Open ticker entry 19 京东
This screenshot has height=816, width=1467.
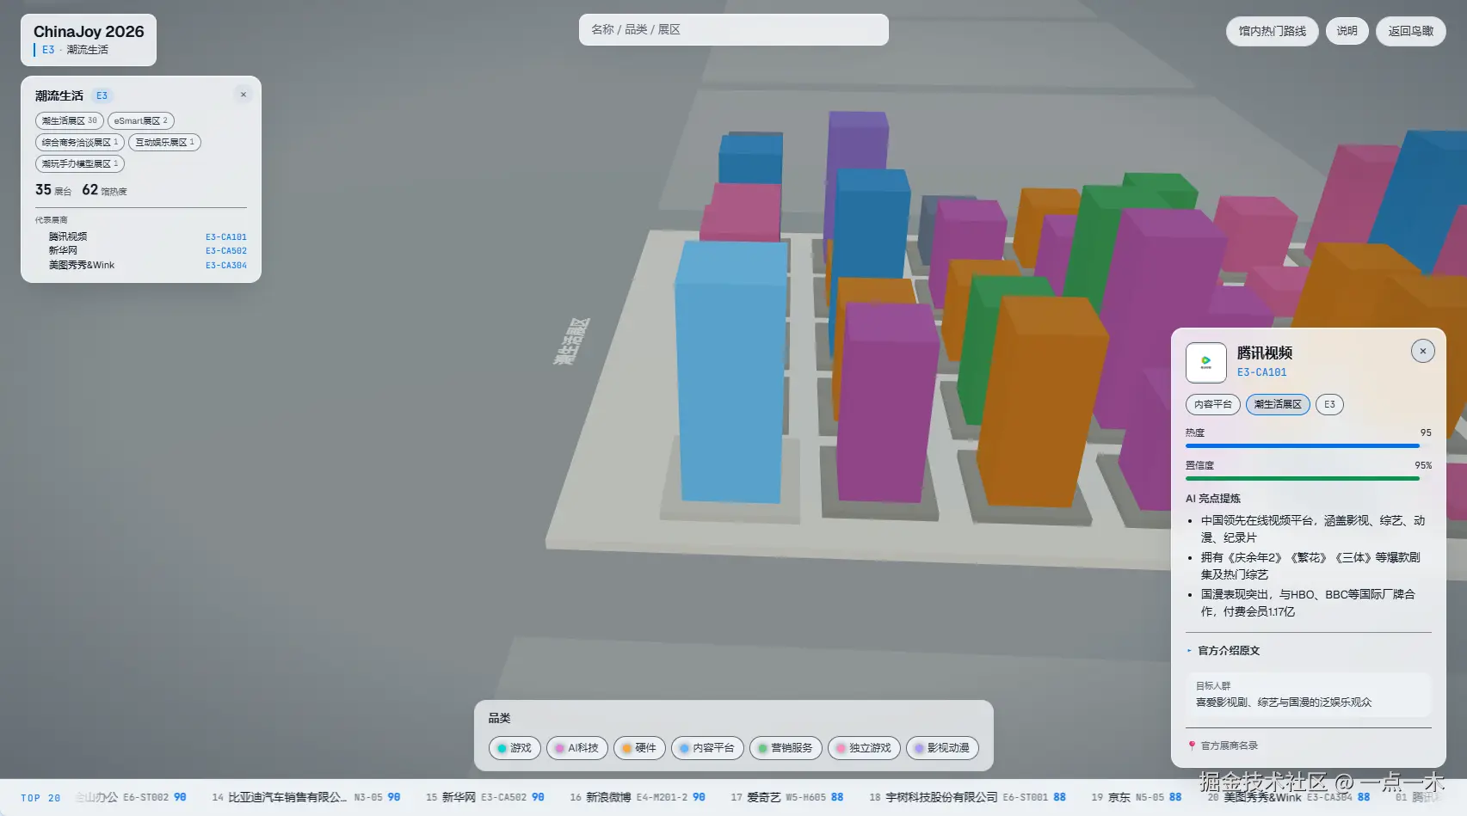(x=1136, y=798)
